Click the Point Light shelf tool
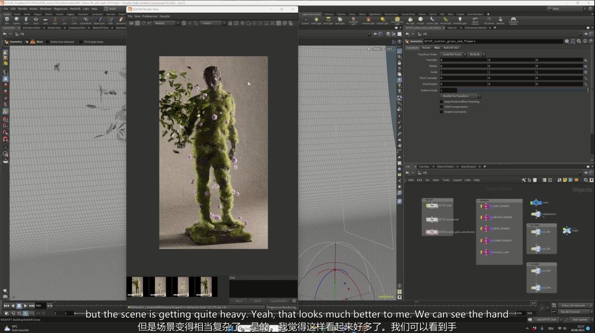Screen dimensions: 595x333 tap(316, 20)
